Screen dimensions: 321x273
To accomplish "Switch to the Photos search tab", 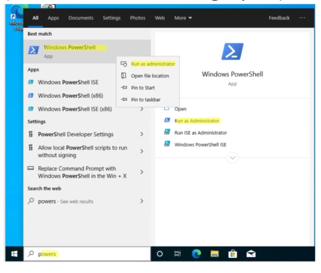I will [x=138, y=18].
